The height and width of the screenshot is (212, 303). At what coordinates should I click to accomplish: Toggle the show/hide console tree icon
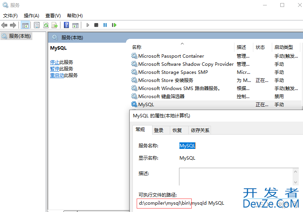tap(25, 25)
